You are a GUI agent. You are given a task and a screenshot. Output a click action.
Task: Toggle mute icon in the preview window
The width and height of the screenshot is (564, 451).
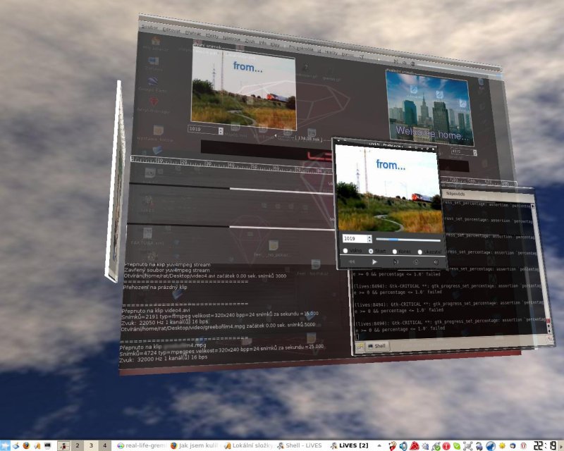(x=436, y=262)
